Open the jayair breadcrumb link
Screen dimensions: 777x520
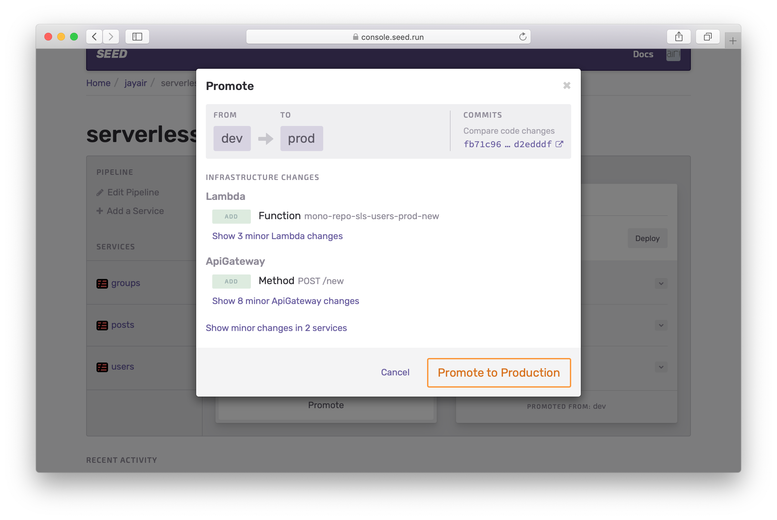[135, 83]
